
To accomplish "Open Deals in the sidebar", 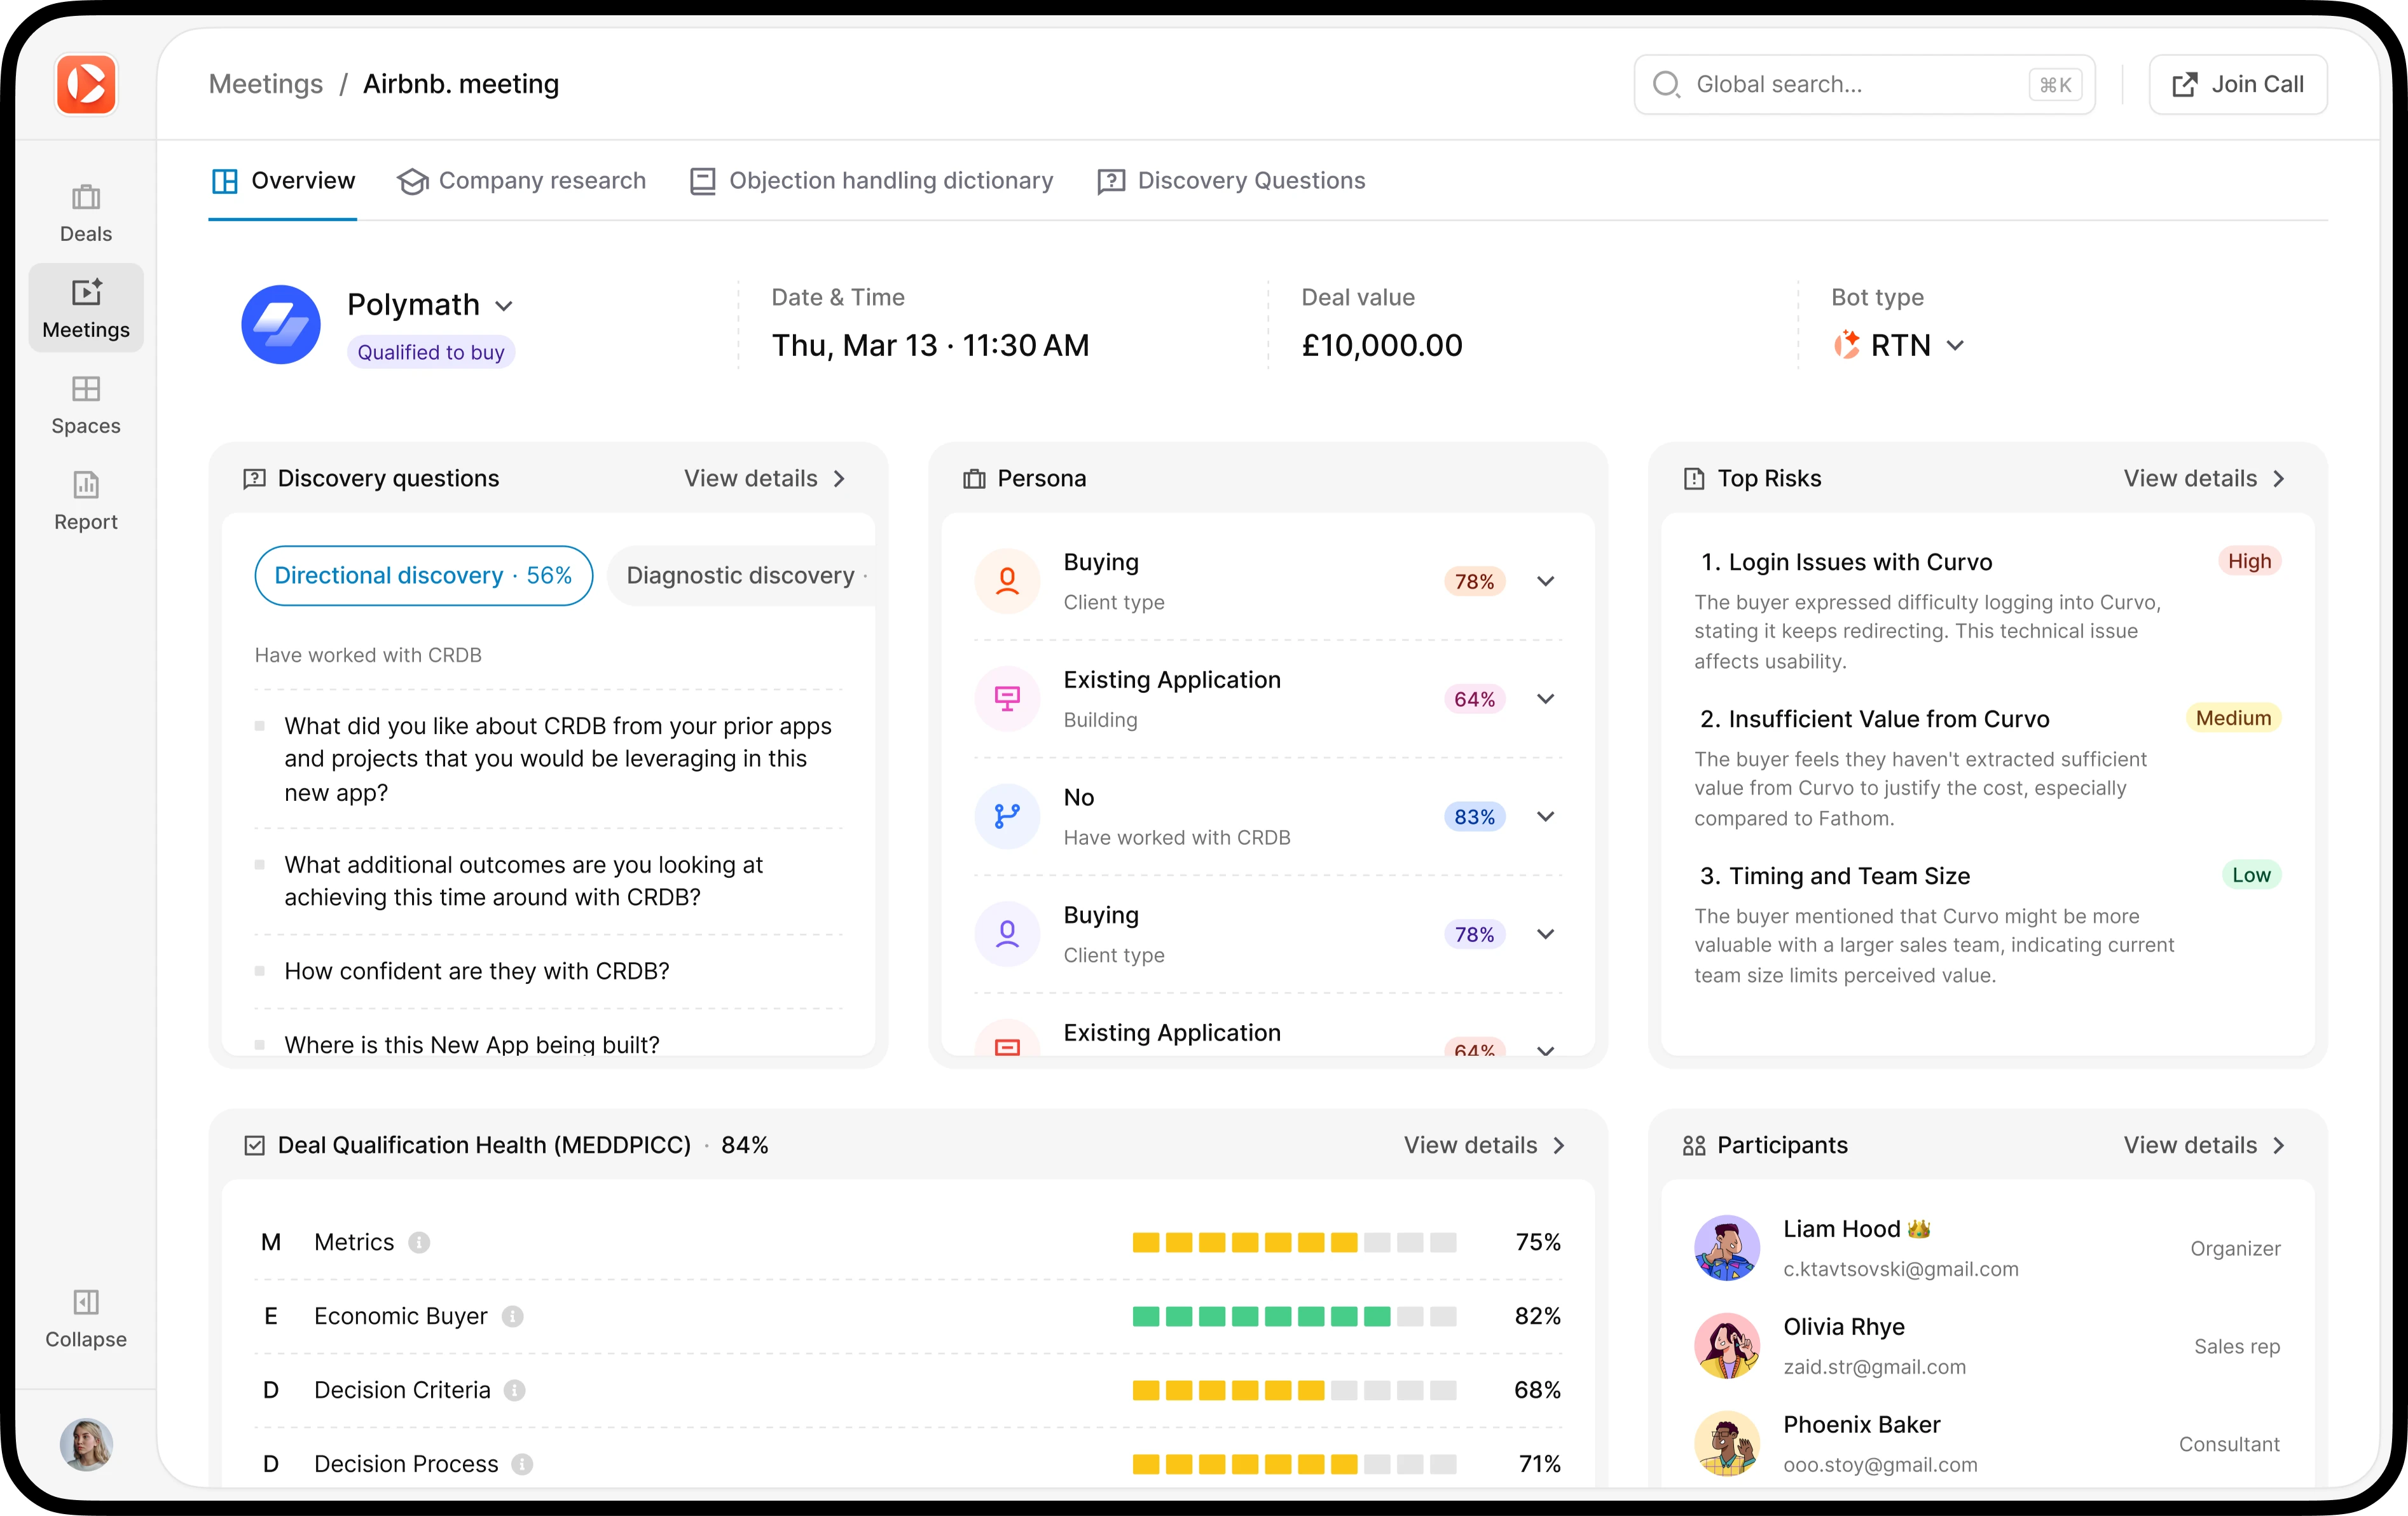I will click(86, 213).
